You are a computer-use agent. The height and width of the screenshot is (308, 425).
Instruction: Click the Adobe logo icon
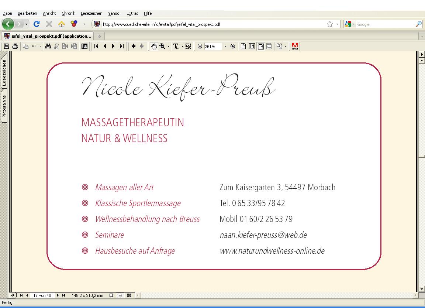(x=295, y=46)
